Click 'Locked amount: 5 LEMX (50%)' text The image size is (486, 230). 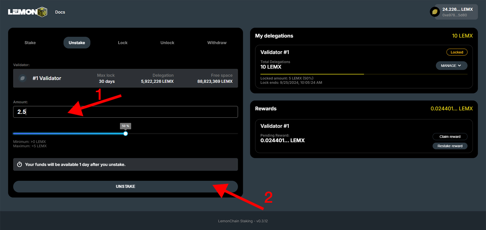(287, 78)
